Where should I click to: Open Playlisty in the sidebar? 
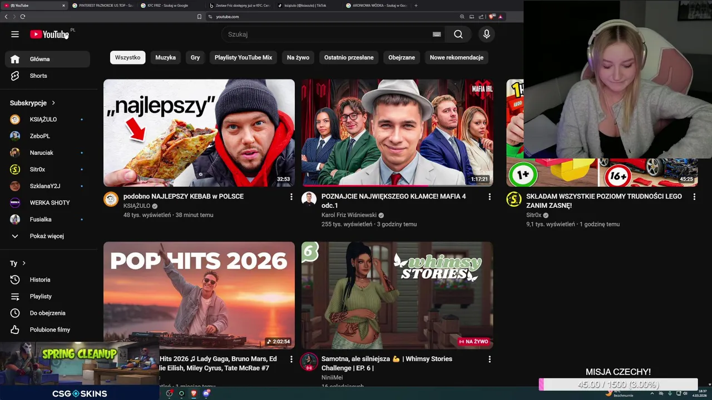[x=47, y=296]
